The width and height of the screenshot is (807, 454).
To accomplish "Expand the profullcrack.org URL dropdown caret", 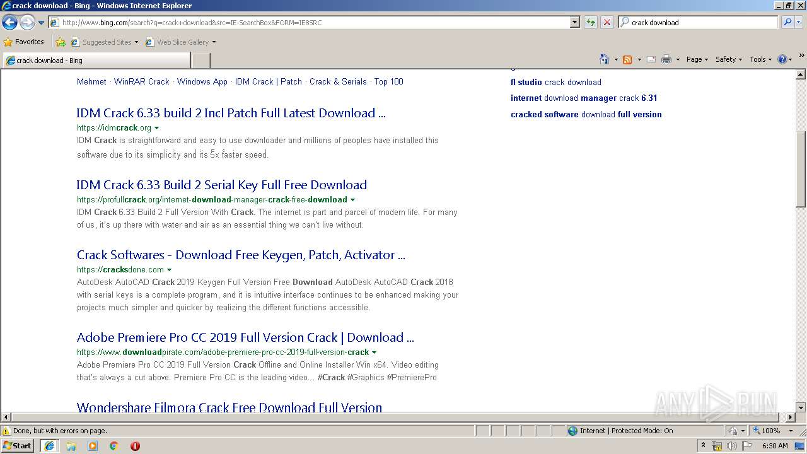I will pyautogui.click(x=352, y=200).
